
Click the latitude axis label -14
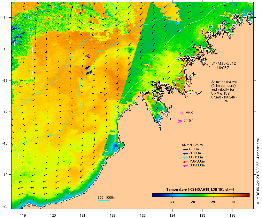point(5,17)
